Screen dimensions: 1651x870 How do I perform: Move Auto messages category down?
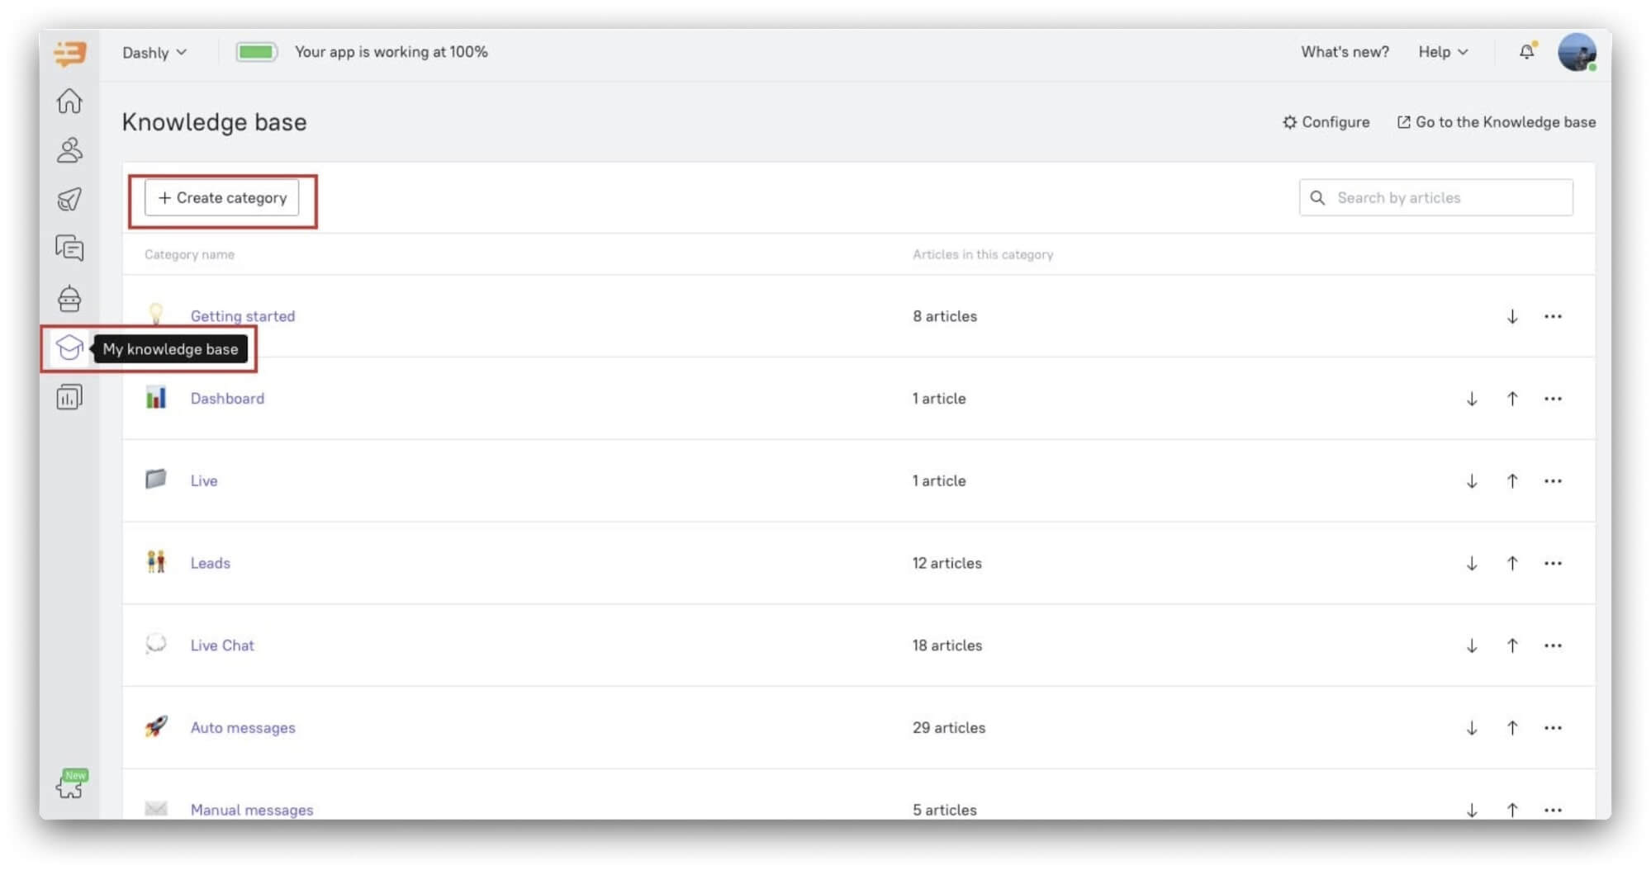click(x=1471, y=728)
